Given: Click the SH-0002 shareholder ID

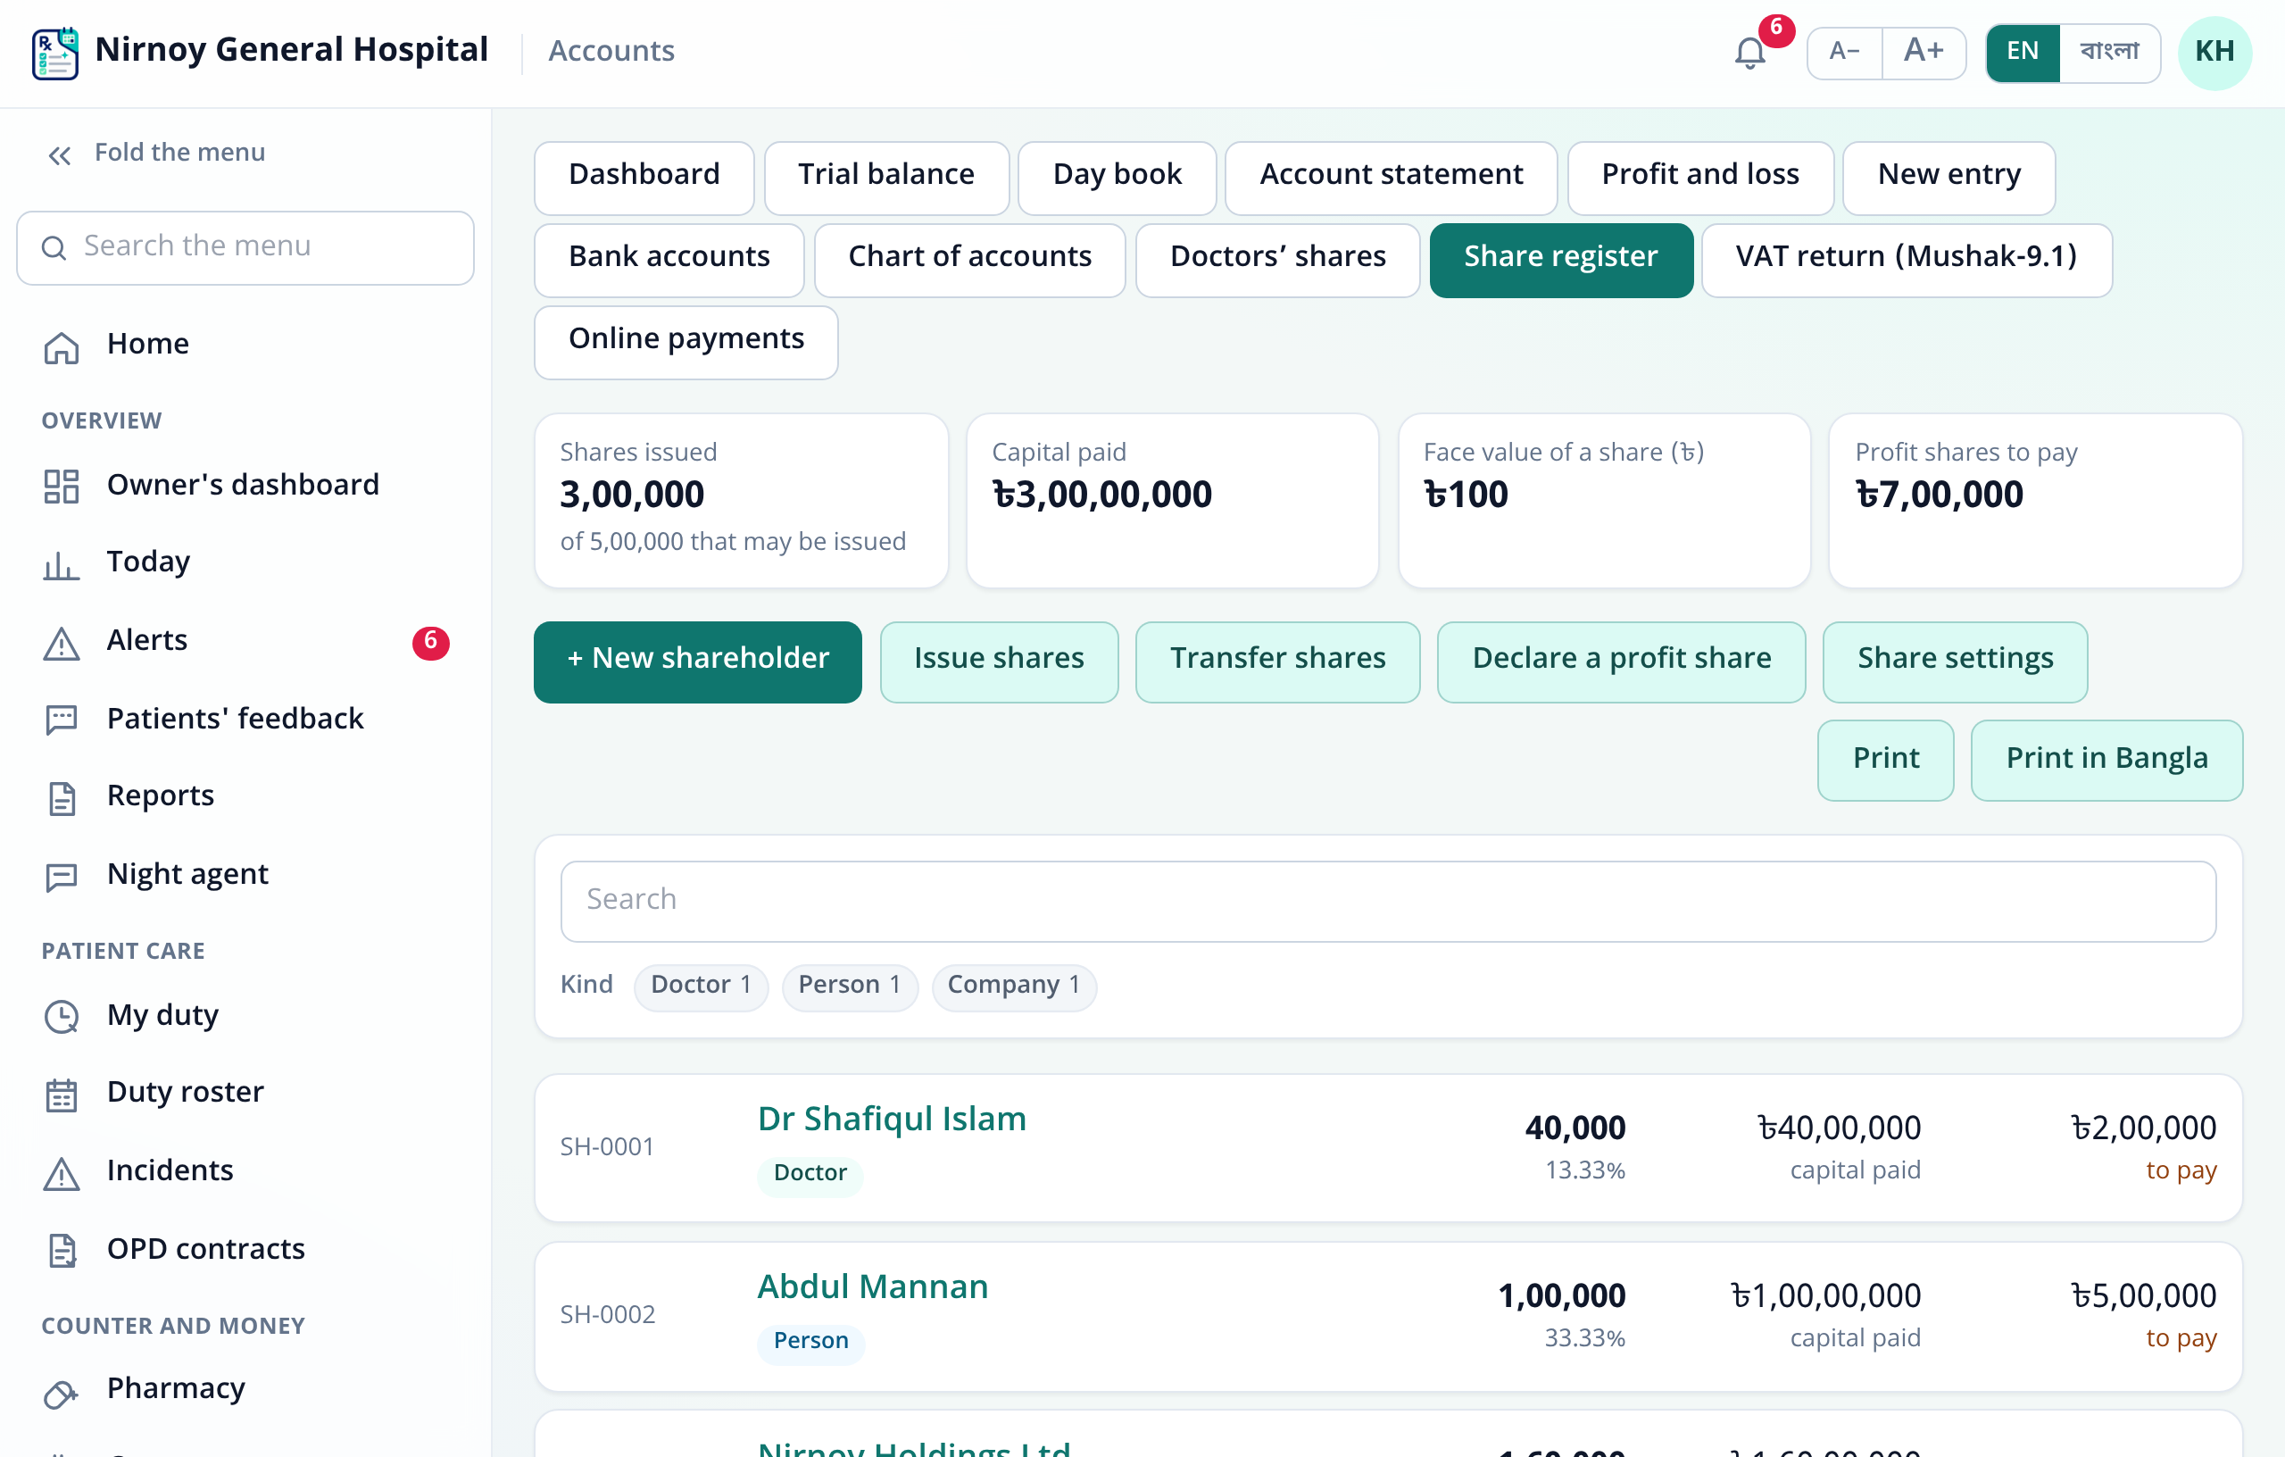Looking at the screenshot, I should pyautogui.click(x=606, y=1316).
